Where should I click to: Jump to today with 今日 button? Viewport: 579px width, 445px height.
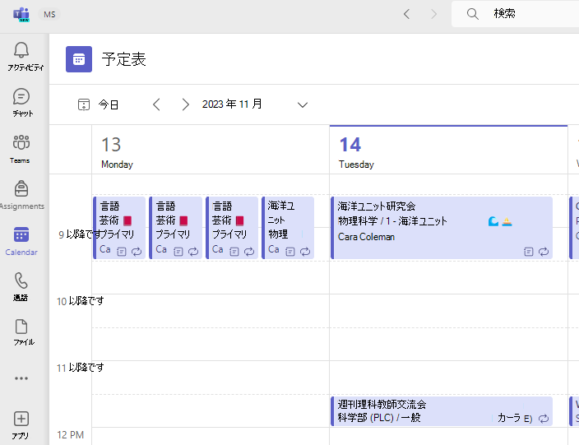[x=98, y=104]
